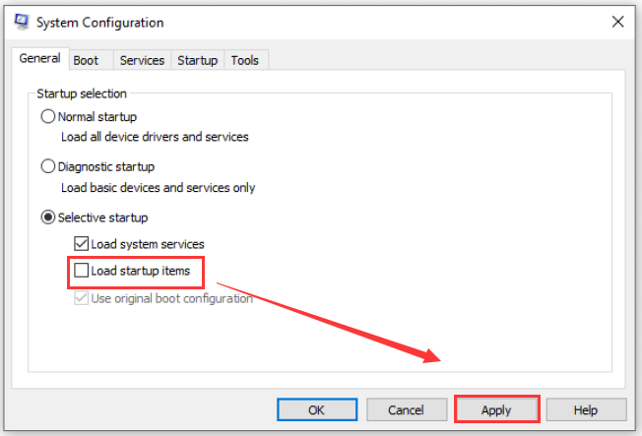The width and height of the screenshot is (642, 436).
Task: Click the 'Load all device drivers and services' text
Action: 155,137
